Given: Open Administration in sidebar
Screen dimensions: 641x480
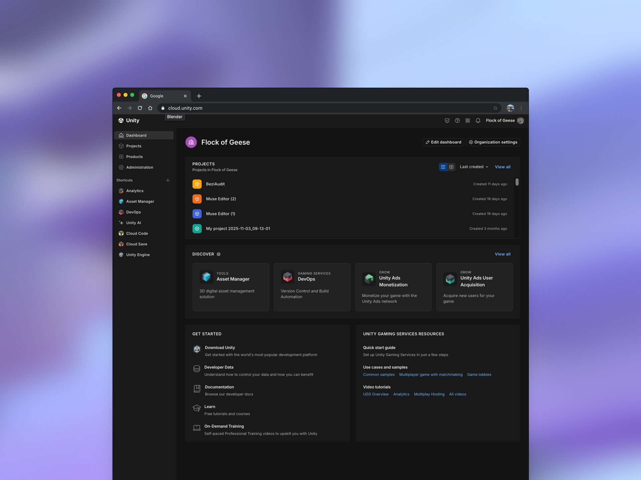Looking at the screenshot, I should click(x=139, y=167).
